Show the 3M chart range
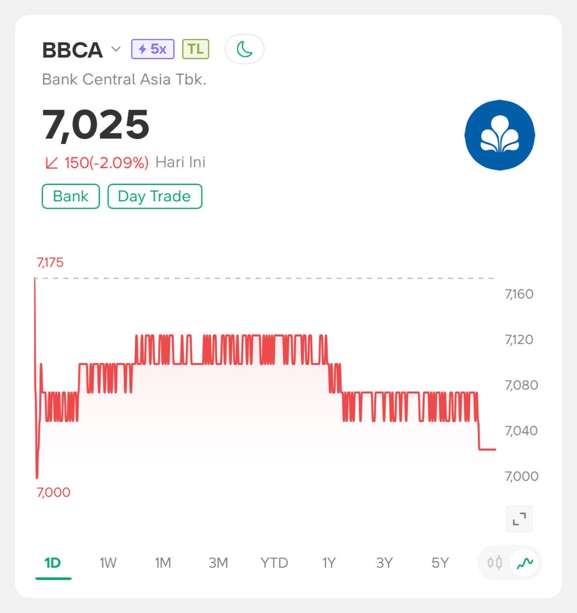This screenshot has height=613, width=577. point(218,563)
